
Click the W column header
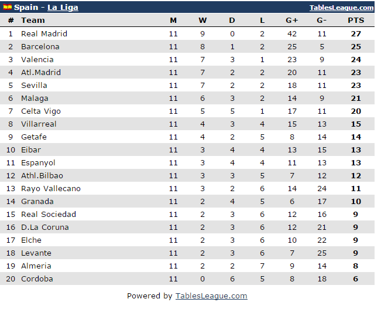click(202, 21)
